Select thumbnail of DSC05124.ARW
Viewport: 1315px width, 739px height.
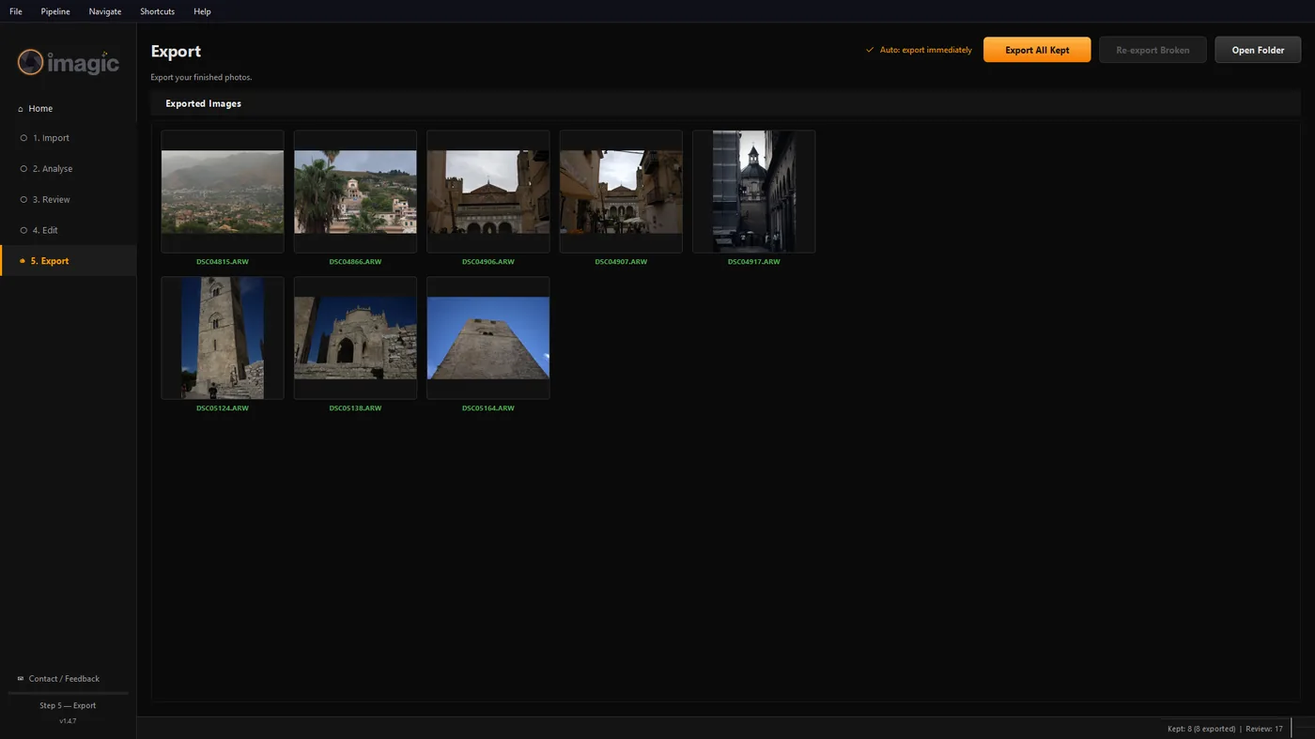(x=223, y=338)
